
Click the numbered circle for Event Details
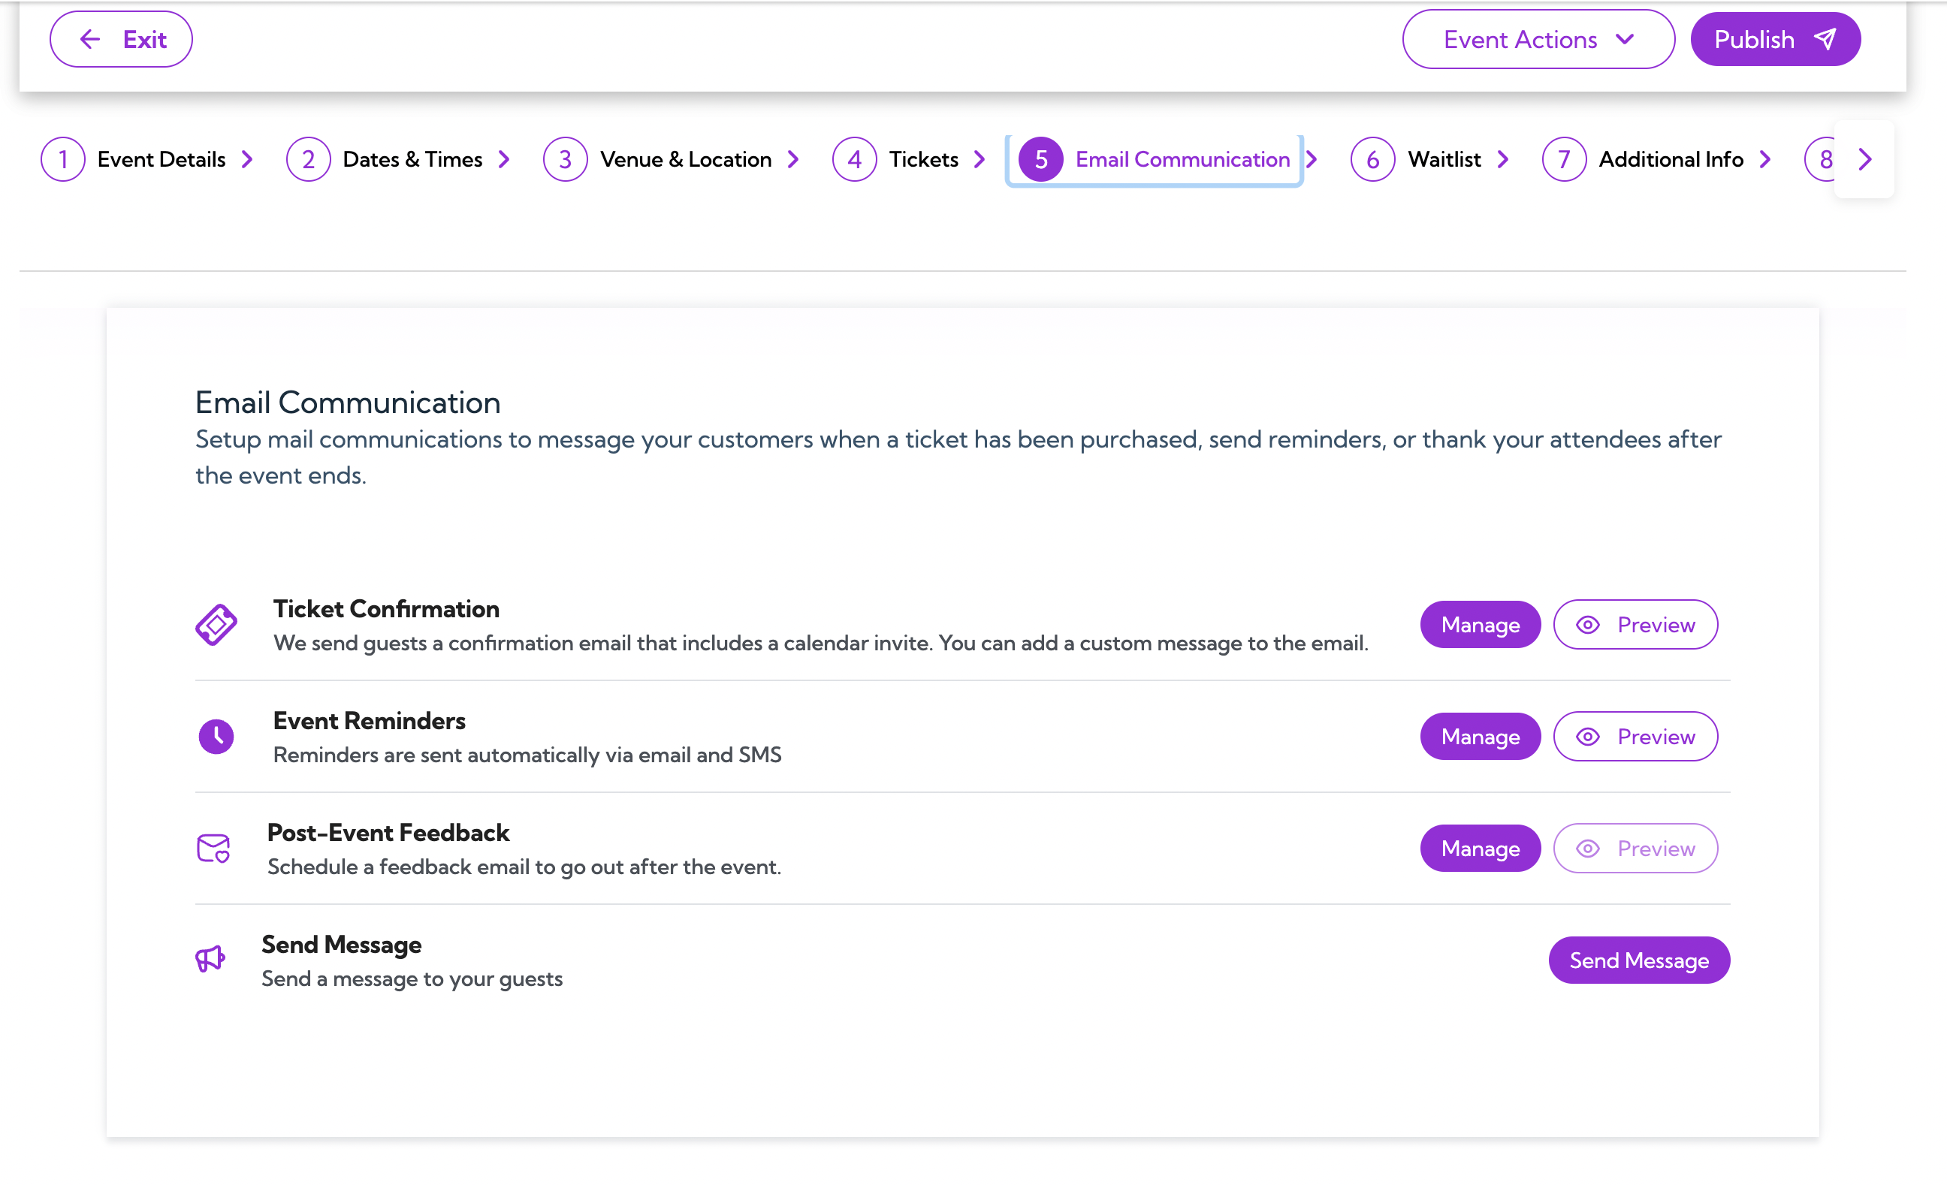tap(62, 158)
